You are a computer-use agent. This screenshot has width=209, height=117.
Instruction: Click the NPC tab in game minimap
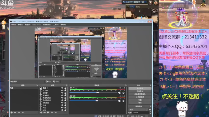pyautogui.click(x=132, y=7)
